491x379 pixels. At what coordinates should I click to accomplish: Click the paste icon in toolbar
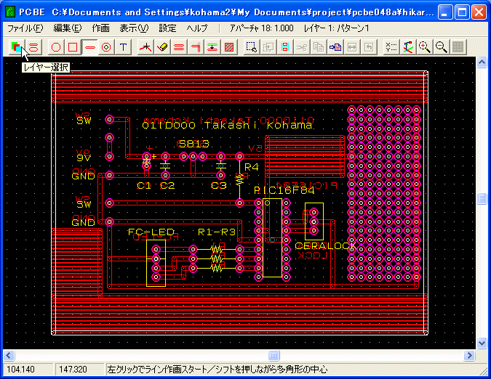coord(335,46)
